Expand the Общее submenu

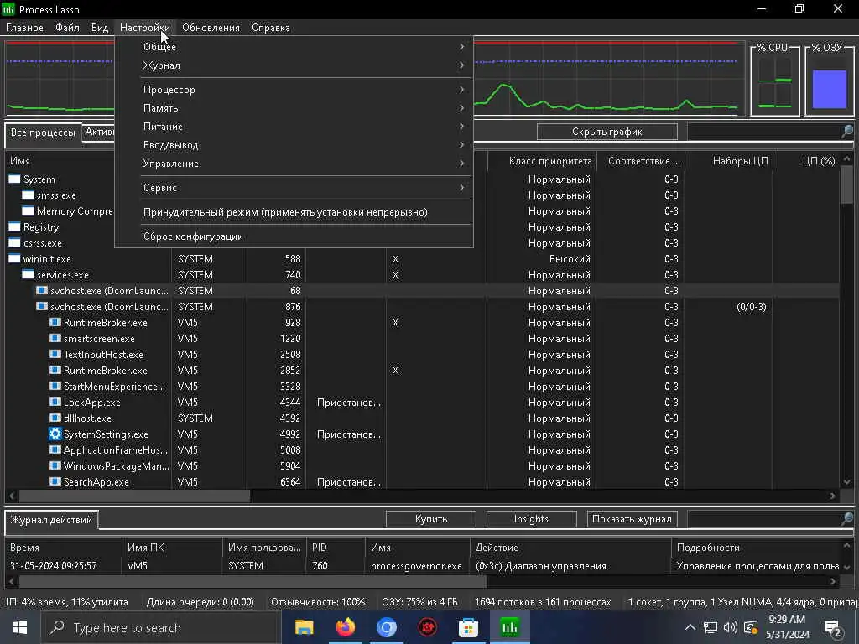point(294,47)
